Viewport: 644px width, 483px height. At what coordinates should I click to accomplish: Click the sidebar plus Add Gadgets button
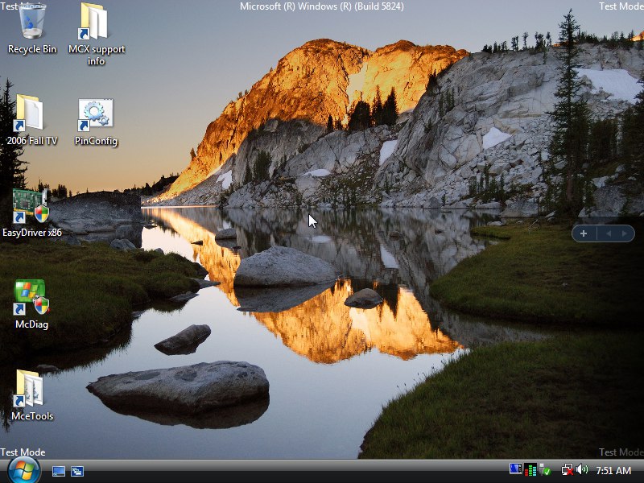(583, 233)
